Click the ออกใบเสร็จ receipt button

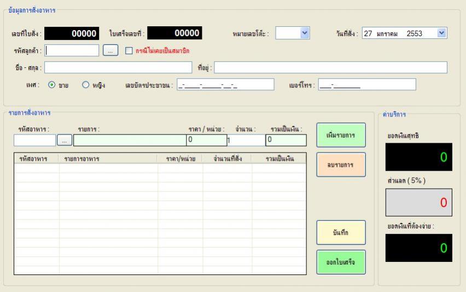341,262
